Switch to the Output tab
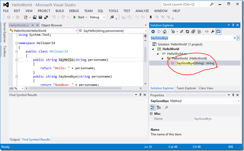This screenshot has width=244, height=151. [14, 140]
